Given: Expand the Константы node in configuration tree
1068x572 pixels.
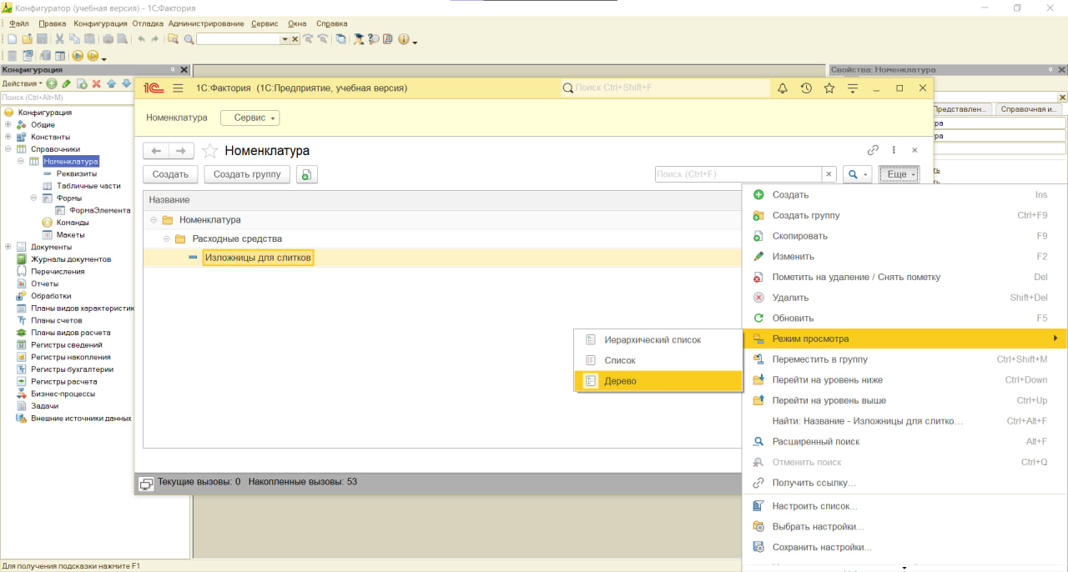Looking at the screenshot, I should tap(8, 137).
